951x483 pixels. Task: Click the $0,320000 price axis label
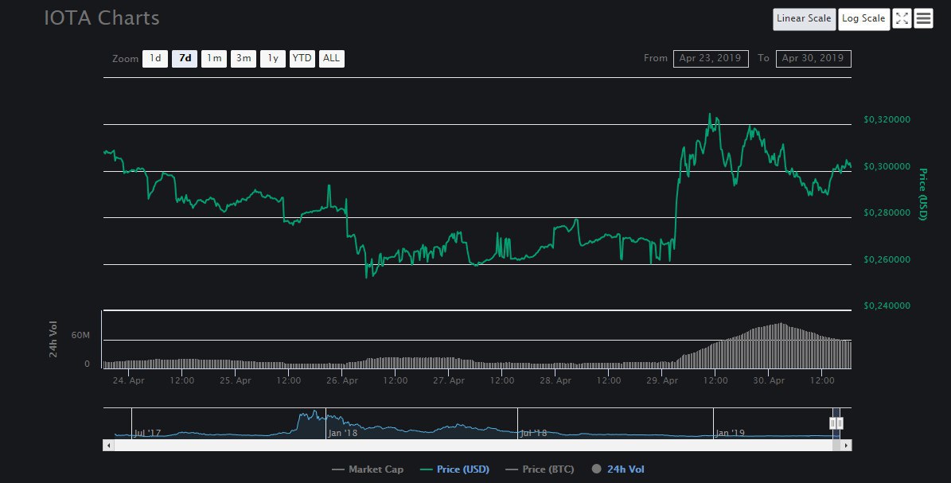887,119
